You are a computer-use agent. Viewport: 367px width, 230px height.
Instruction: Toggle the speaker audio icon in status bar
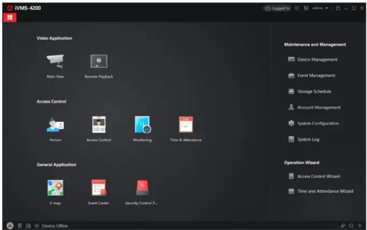(37, 226)
